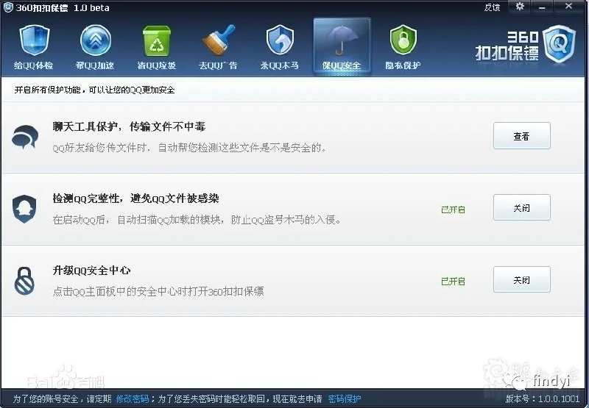The width and height of the screenshot is (589, 408).
Task: Minimize the 360扣扣保镖 window
Action: click(542, 7)
